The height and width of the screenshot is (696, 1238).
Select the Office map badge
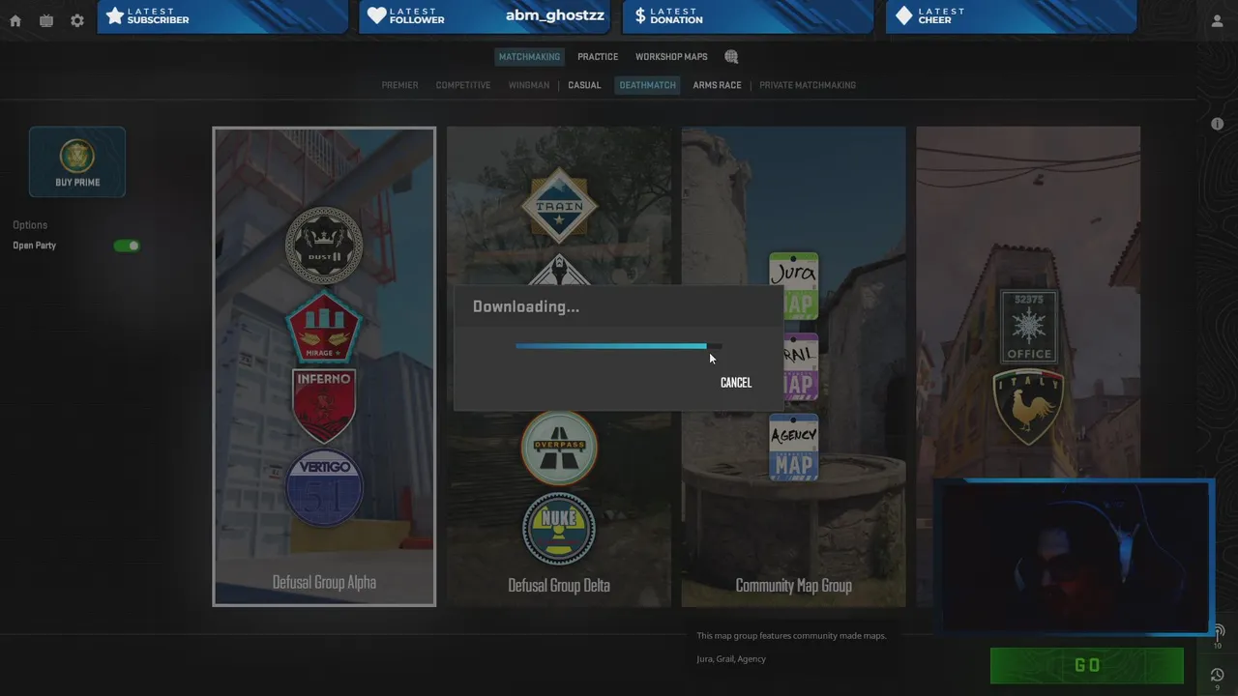[1029, 327]
